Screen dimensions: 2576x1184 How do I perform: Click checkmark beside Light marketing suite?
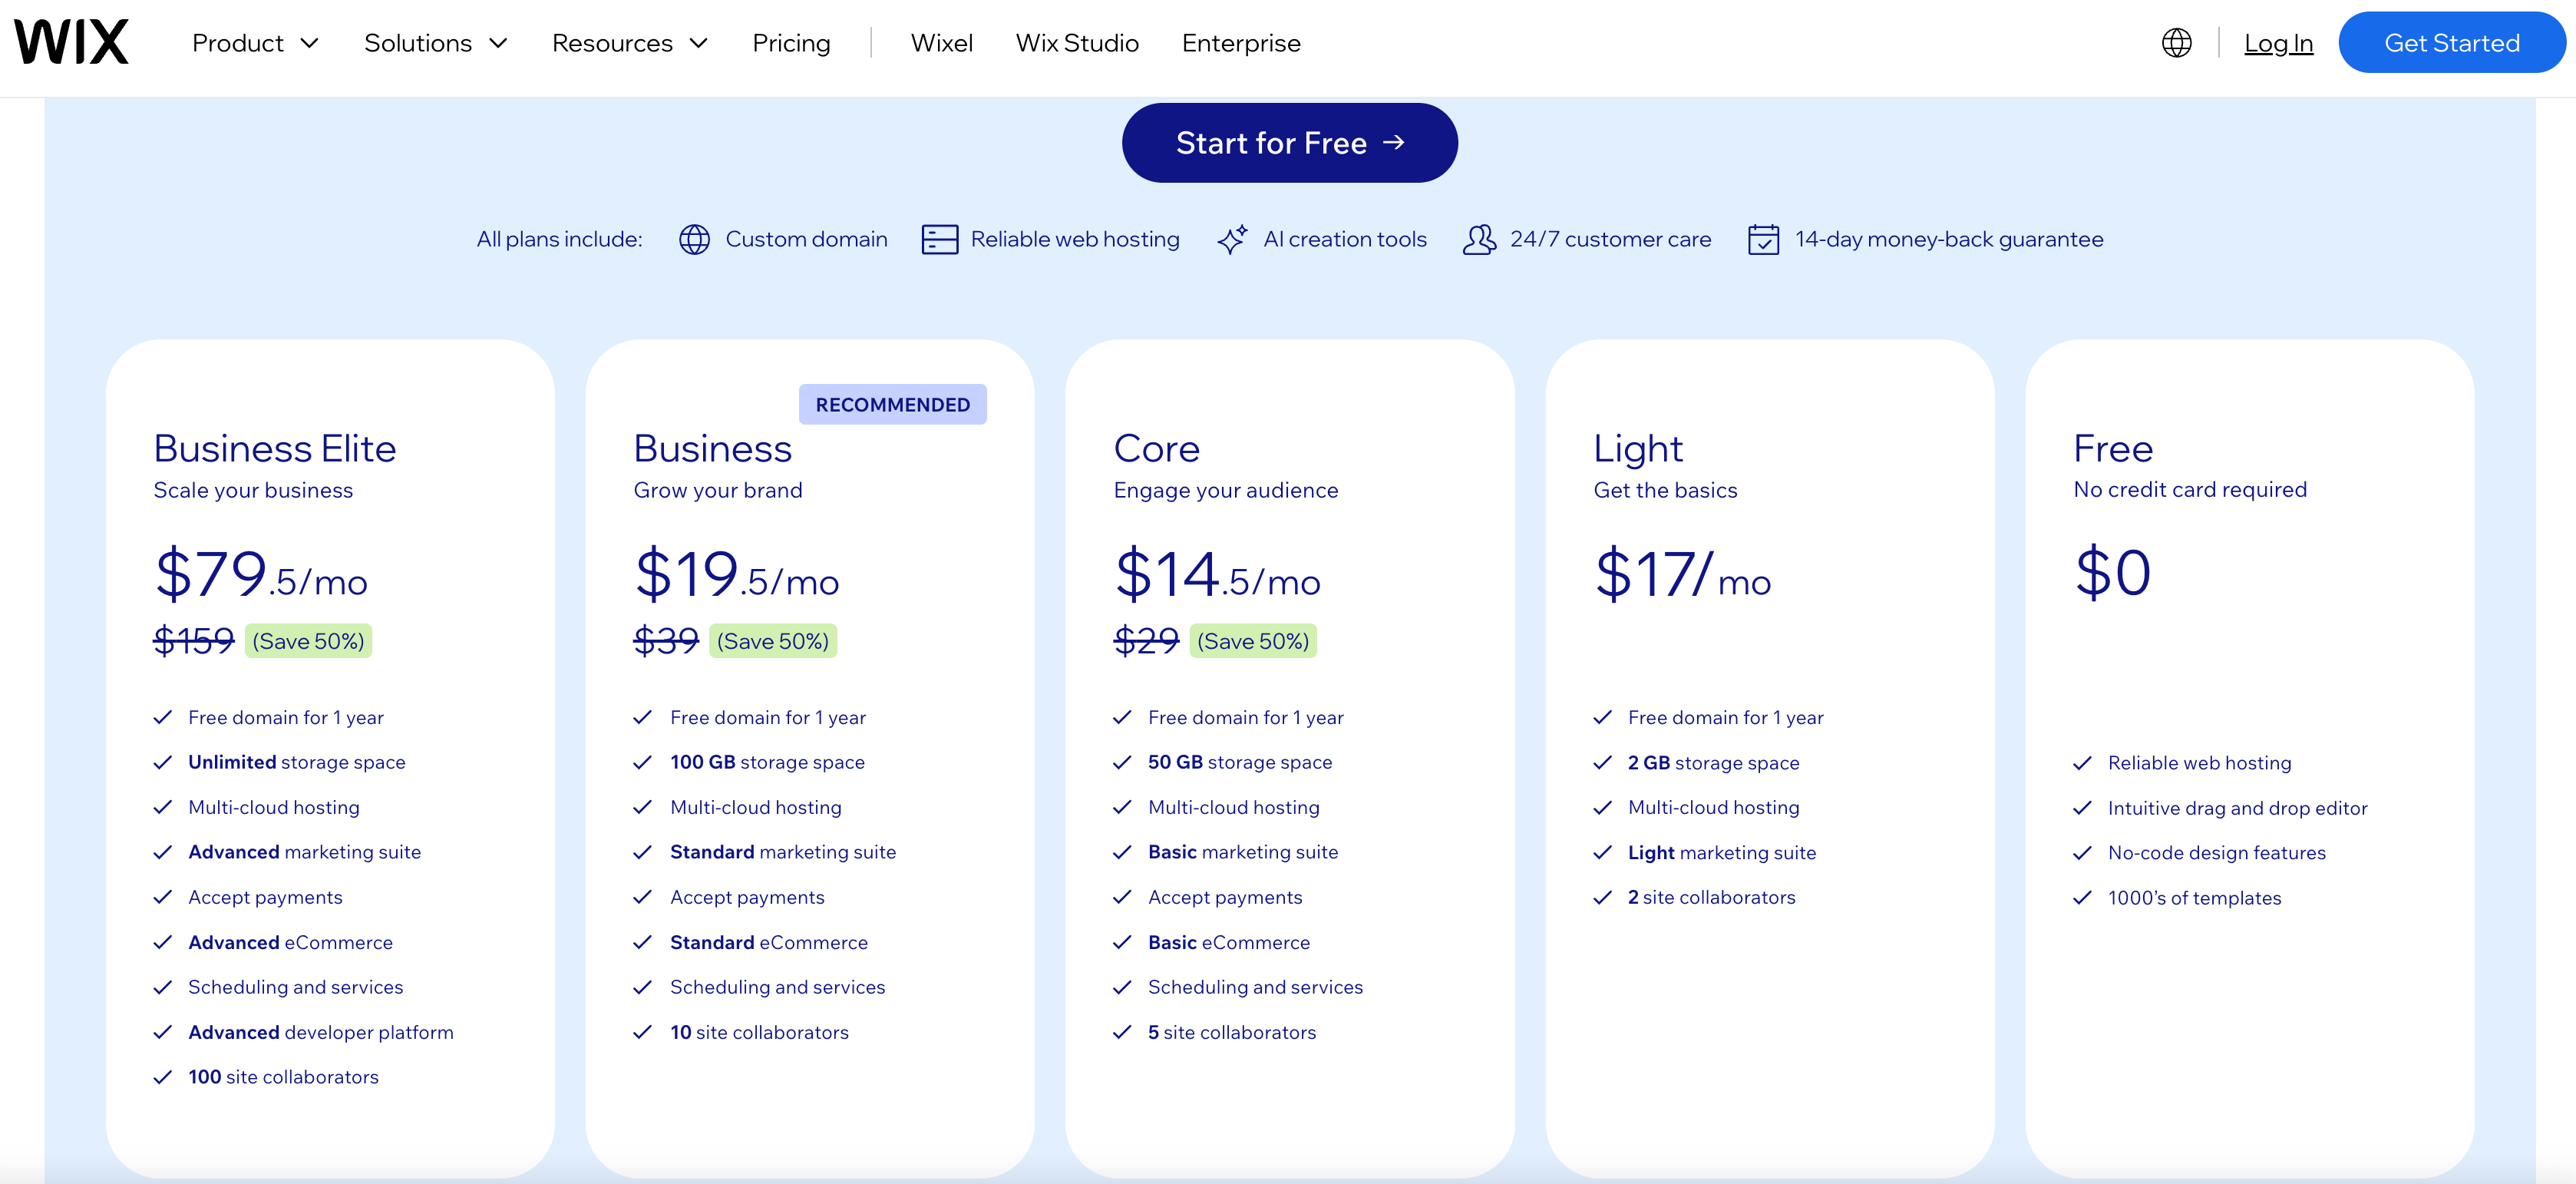coord(1602,853)
